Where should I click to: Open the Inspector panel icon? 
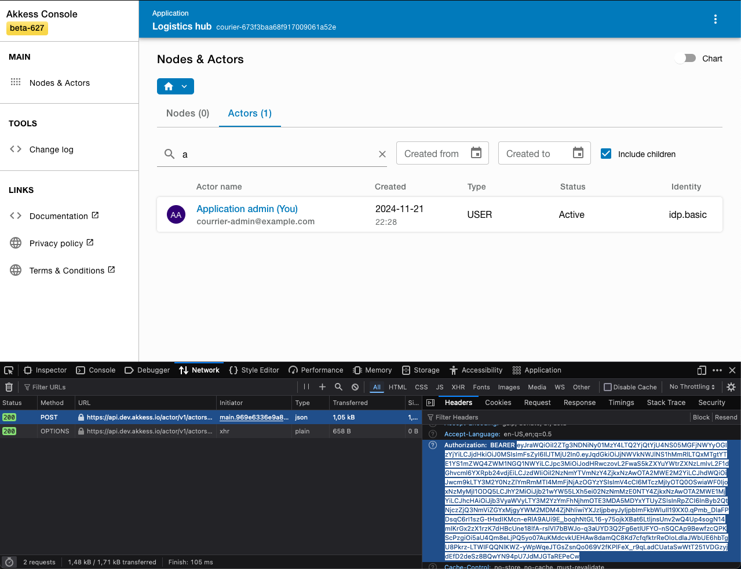pos(28,370)
